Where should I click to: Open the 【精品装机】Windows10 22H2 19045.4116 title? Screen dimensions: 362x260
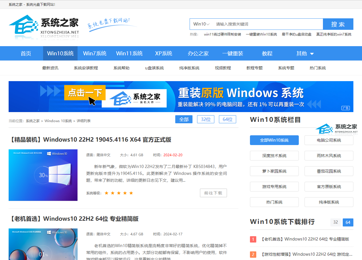(90, 140)
